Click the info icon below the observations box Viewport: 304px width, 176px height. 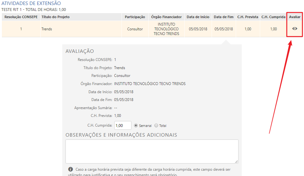71,169
